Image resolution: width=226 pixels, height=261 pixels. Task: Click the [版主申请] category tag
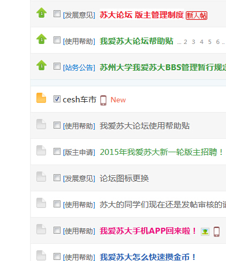tap(79, 152)
